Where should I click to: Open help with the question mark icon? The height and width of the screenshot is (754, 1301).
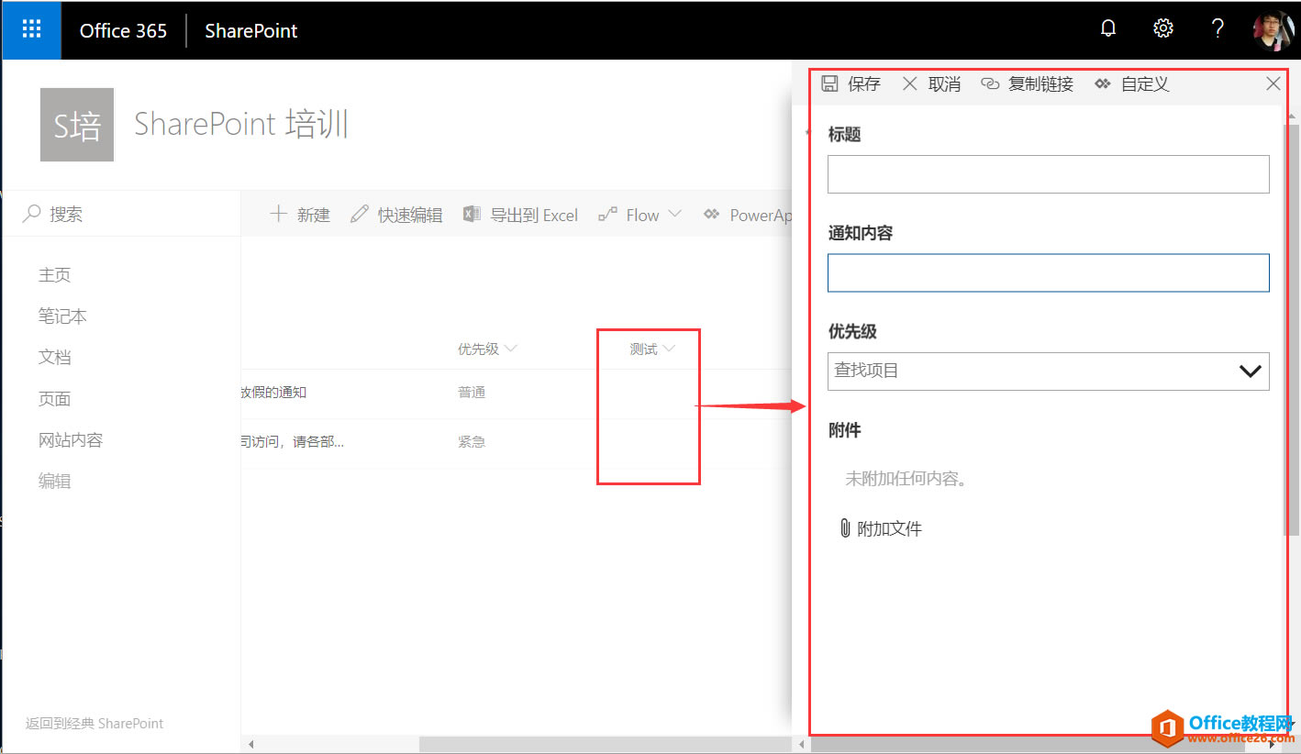[x=1218, y=28]
